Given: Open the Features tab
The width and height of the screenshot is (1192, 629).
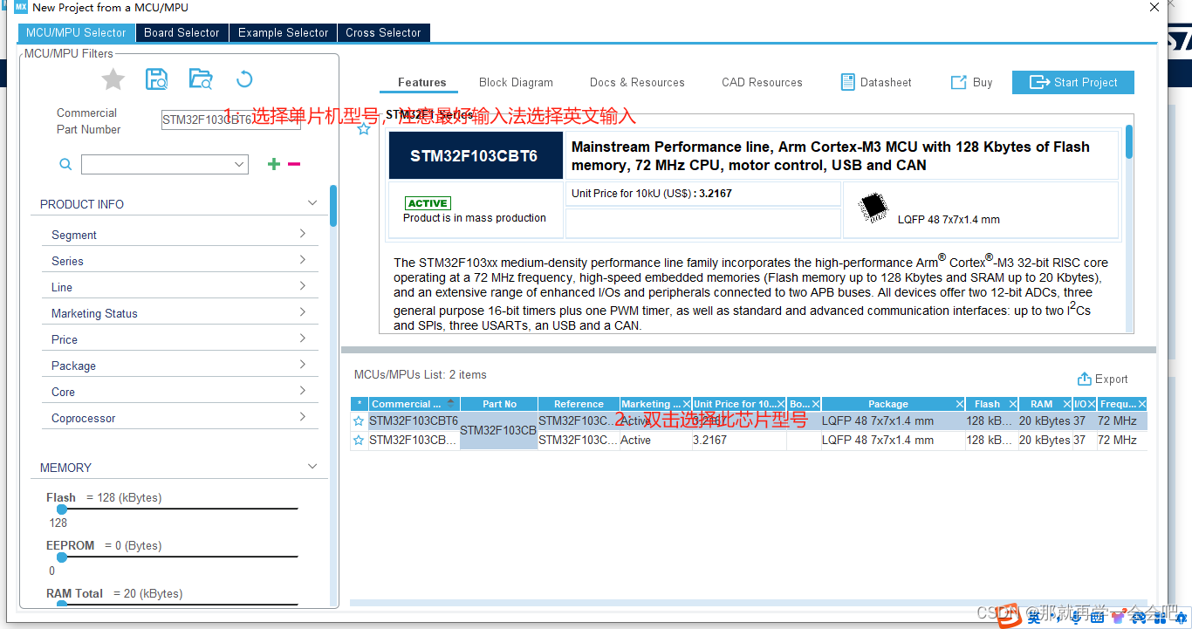Looking at the screenshot, I should point(422,82).
